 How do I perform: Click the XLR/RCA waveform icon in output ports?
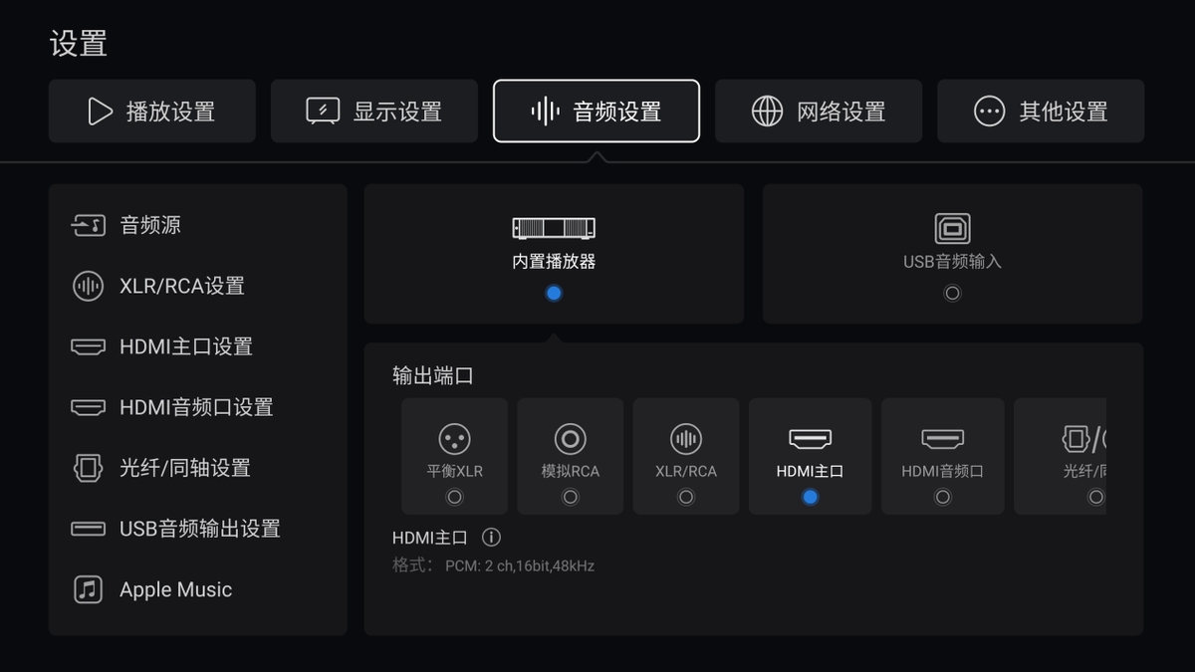pos(686,439)
